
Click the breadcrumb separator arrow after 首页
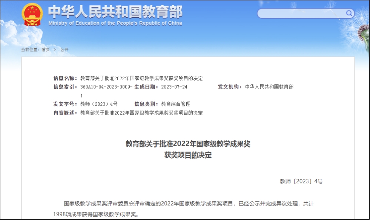point(55,50)
